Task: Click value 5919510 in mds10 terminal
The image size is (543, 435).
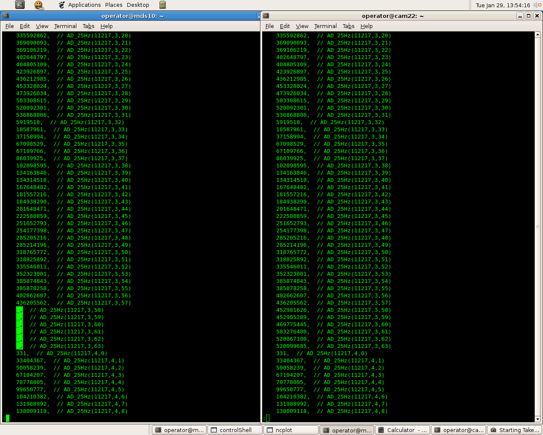Action: (28, 122)
